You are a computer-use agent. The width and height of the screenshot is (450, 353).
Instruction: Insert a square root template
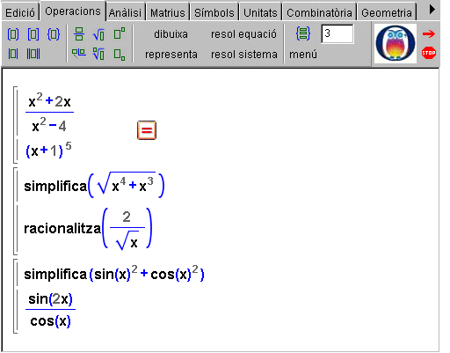point(98,34)
